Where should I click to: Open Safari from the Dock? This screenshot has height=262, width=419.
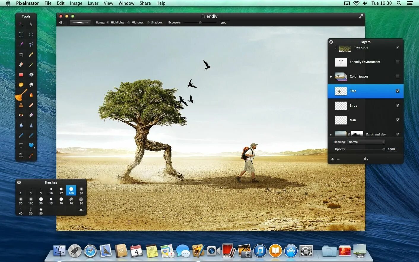click(x=90, y=251)
